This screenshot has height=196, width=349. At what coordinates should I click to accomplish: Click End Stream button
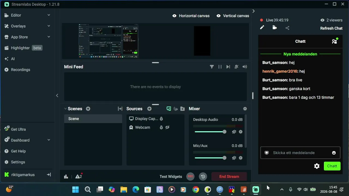(229, 176)
